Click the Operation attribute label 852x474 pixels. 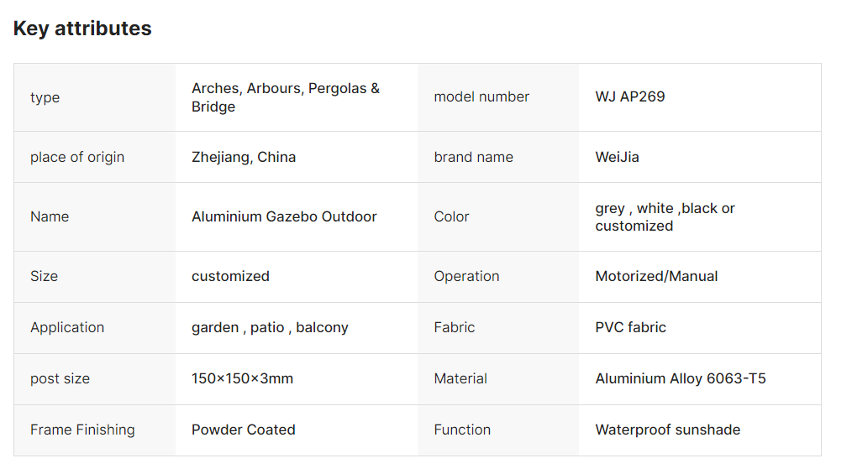tap(466, 277)
